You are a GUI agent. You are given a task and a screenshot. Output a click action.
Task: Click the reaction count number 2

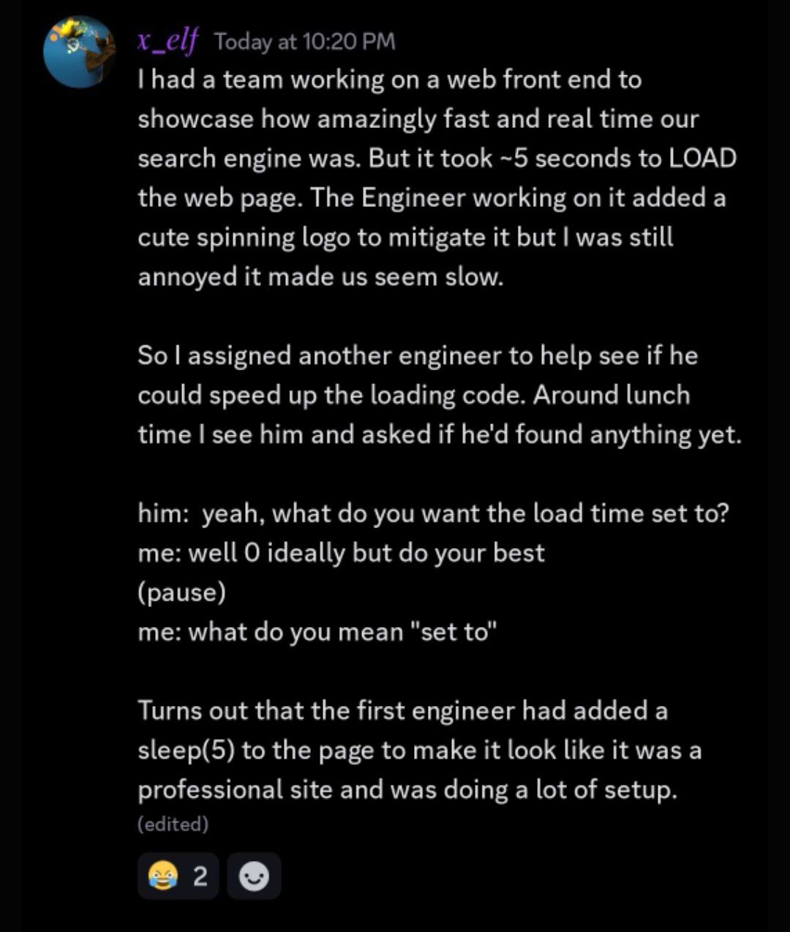coord(200,876)
